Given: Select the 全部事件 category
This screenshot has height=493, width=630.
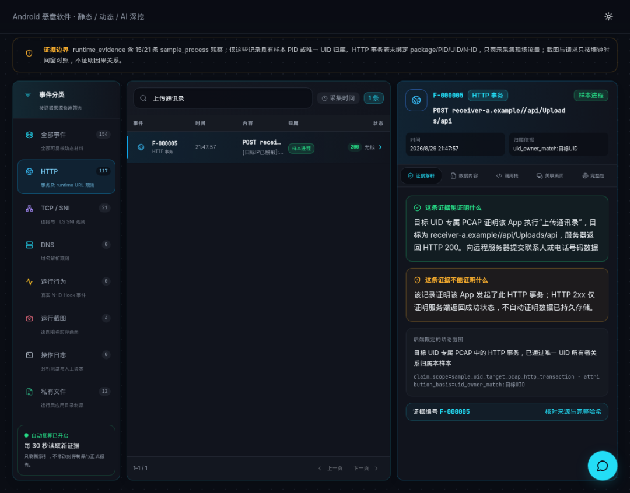Looking at the screenshot, I should 66,140.
